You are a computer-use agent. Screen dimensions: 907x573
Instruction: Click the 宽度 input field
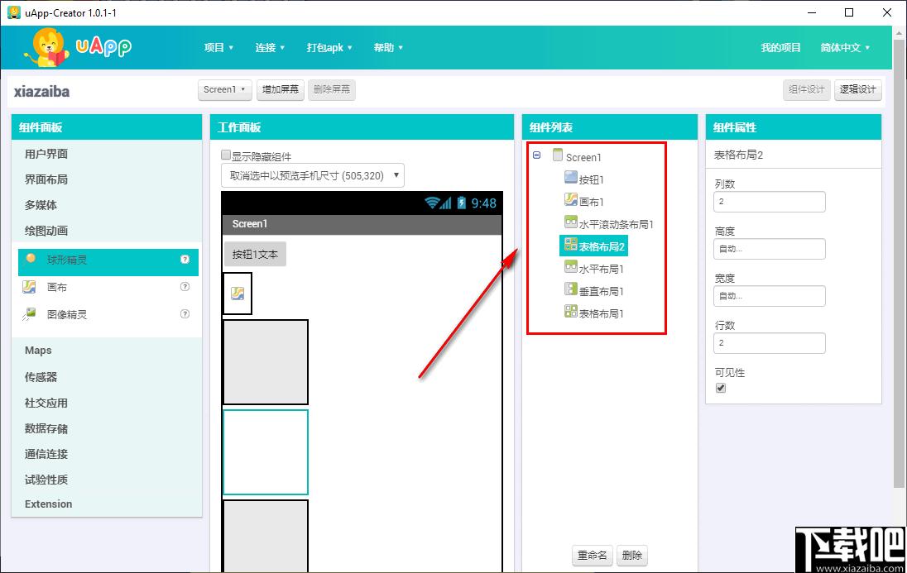point(770,296)
